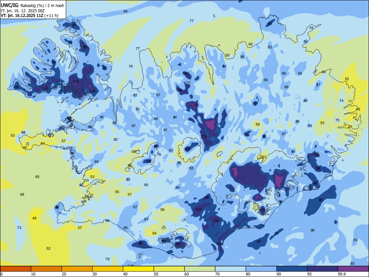
Task: Click the orange 10–20 legend swatch
Action: (46, 269)
